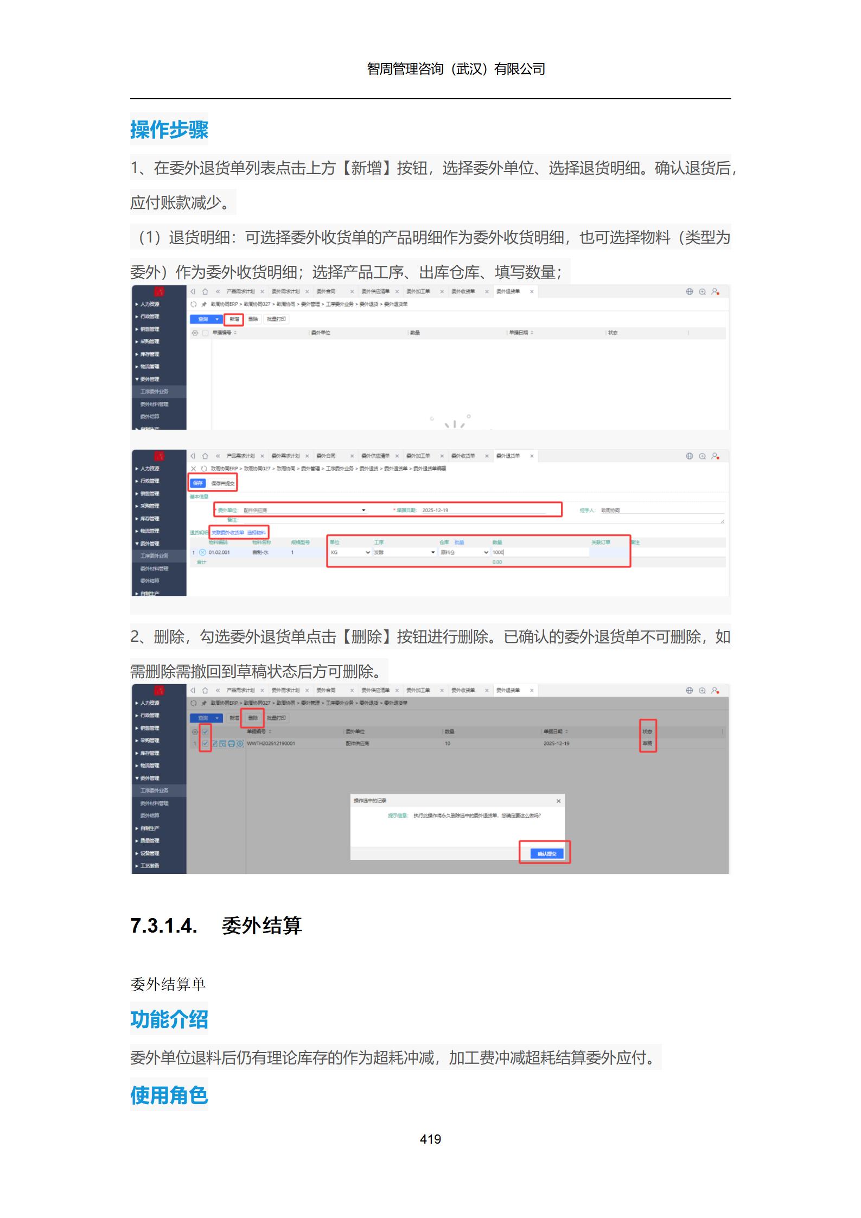Switch to 委外需求计划 tab in the delete-dialog screenshot
Screen dimensions: 861x1218
[x=285, y=691]
